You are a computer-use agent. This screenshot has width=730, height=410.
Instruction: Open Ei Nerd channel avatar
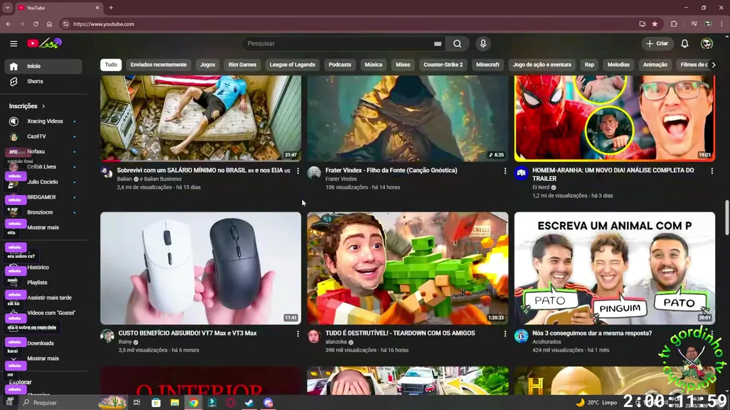click(521, 173)
